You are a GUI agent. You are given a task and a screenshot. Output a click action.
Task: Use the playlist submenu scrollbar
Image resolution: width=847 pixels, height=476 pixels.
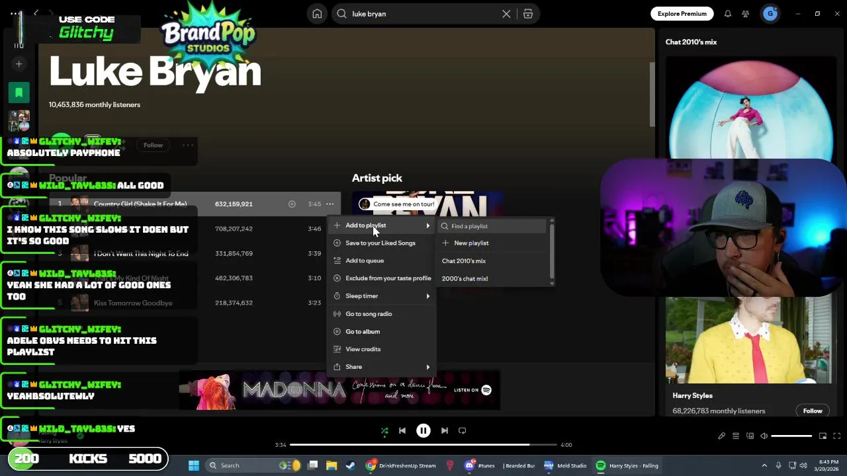tap(551, 251)
